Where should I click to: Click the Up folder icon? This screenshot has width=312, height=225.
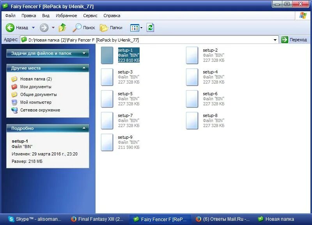tap(62, 28)
